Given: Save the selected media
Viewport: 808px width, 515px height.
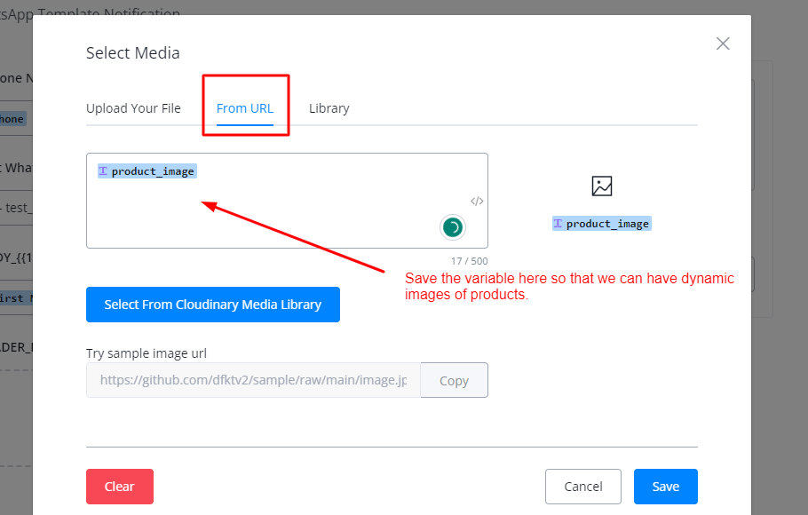Looking at the screenshot, I should (x=665, y=487).
